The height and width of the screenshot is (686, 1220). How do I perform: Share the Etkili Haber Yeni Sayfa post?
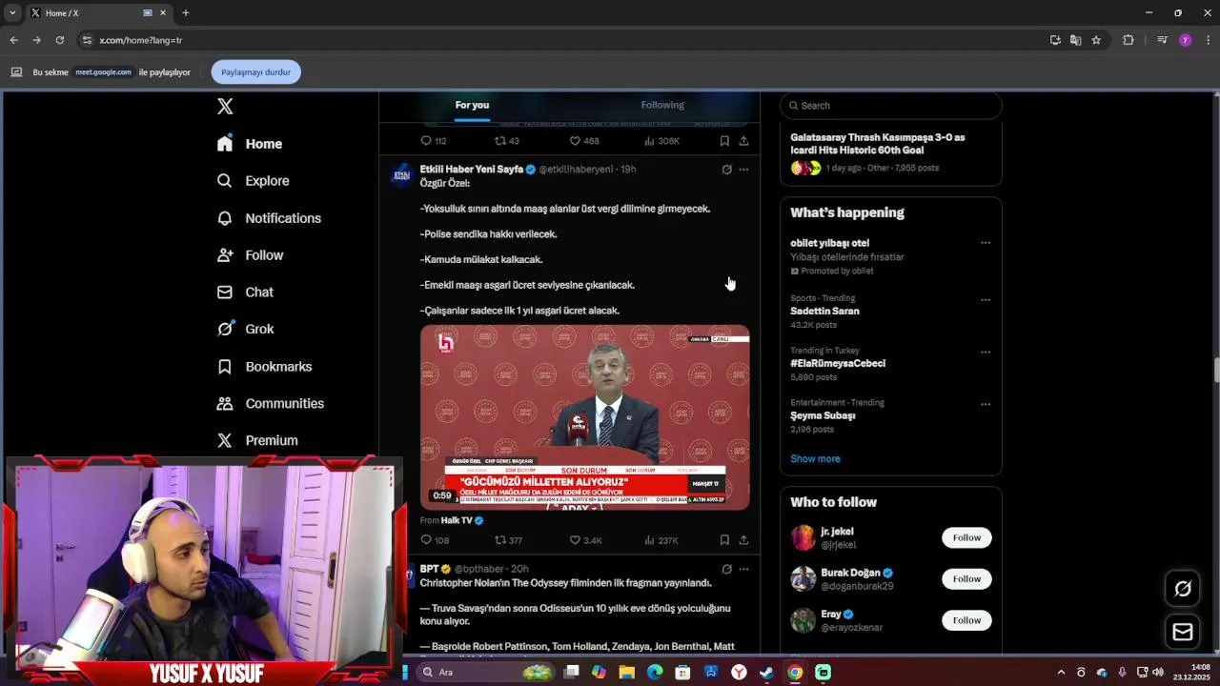click(743, 540)
